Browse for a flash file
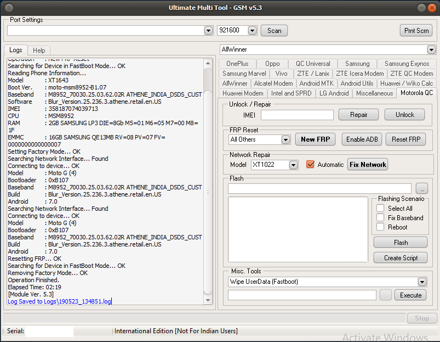 (x=422, y=189)
